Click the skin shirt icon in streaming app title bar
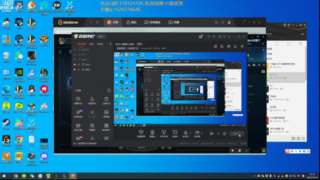 [x=224, y=36]
